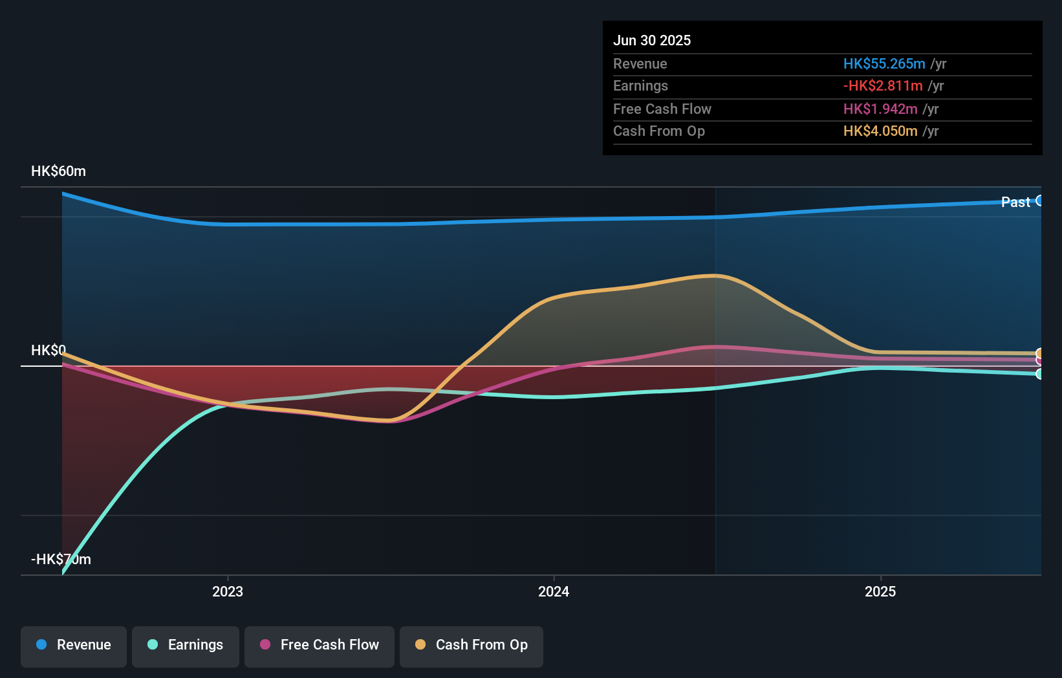This screenshot has height=678, width=1062.
Task: Click the 2024 x-axis label
Action: pyautogui.click(x=554, y=591)
